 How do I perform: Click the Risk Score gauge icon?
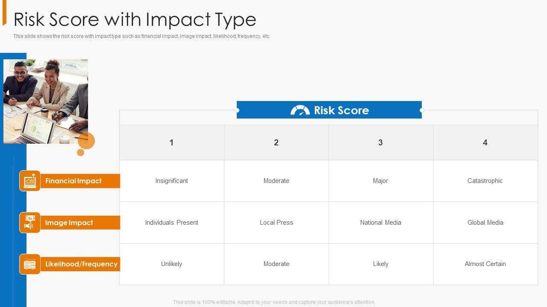coord(300,110)
